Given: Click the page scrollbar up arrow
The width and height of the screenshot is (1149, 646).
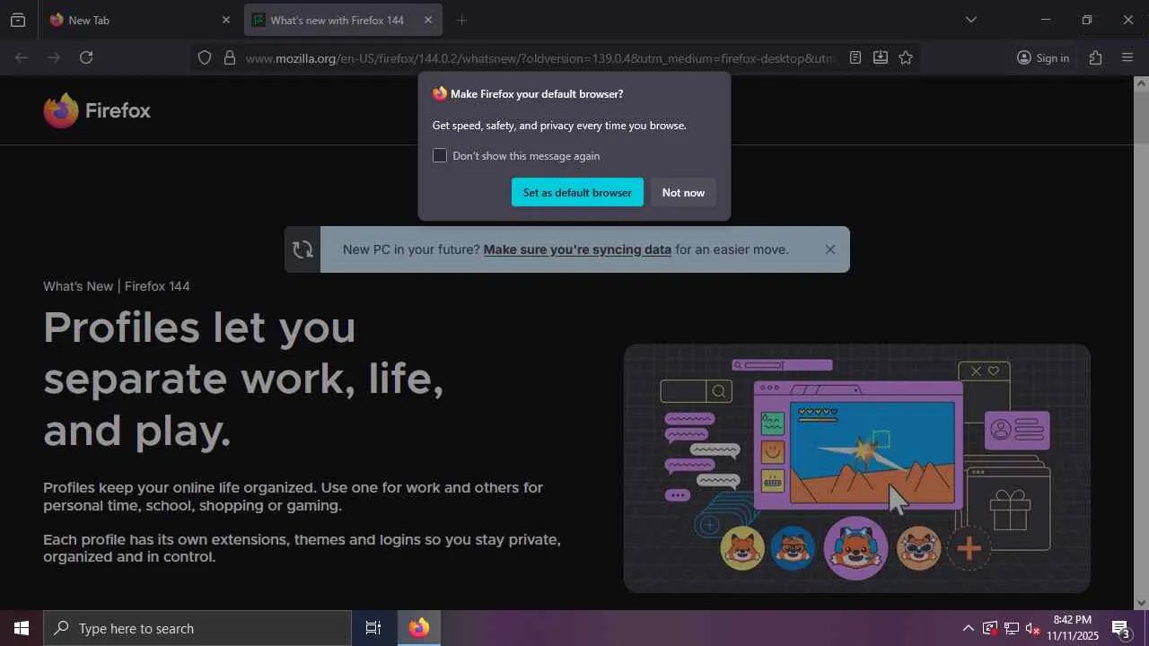Looking at the screenshot, I should (1141, 83).
